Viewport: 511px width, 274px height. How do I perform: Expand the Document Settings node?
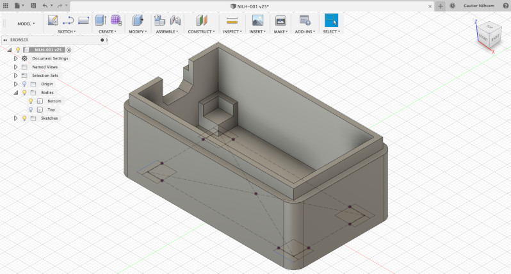click(15, 58)
